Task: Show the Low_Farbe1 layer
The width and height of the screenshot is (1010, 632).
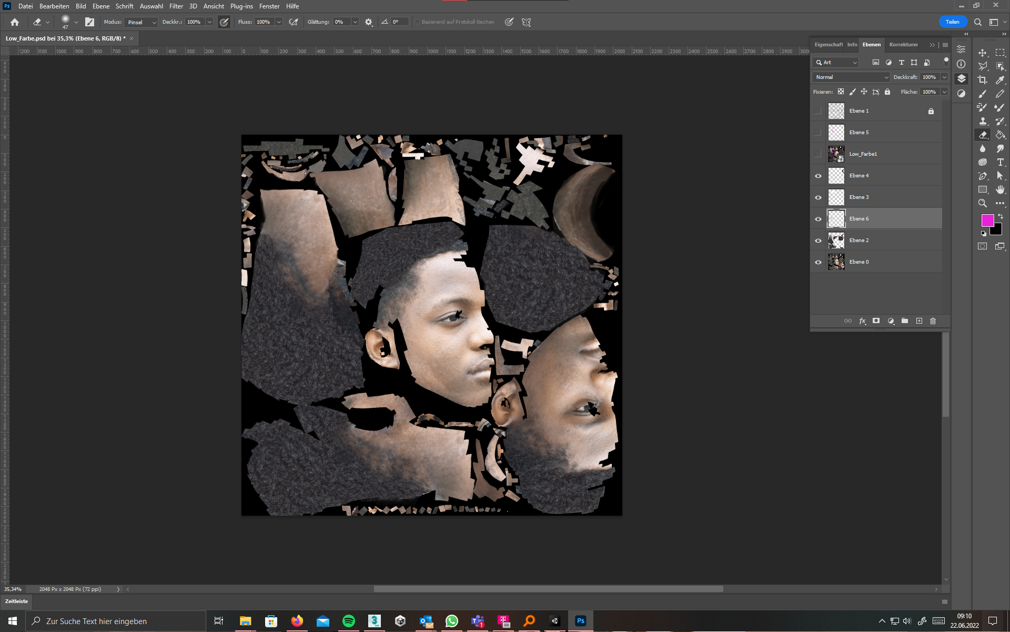Action: [818, 154]
